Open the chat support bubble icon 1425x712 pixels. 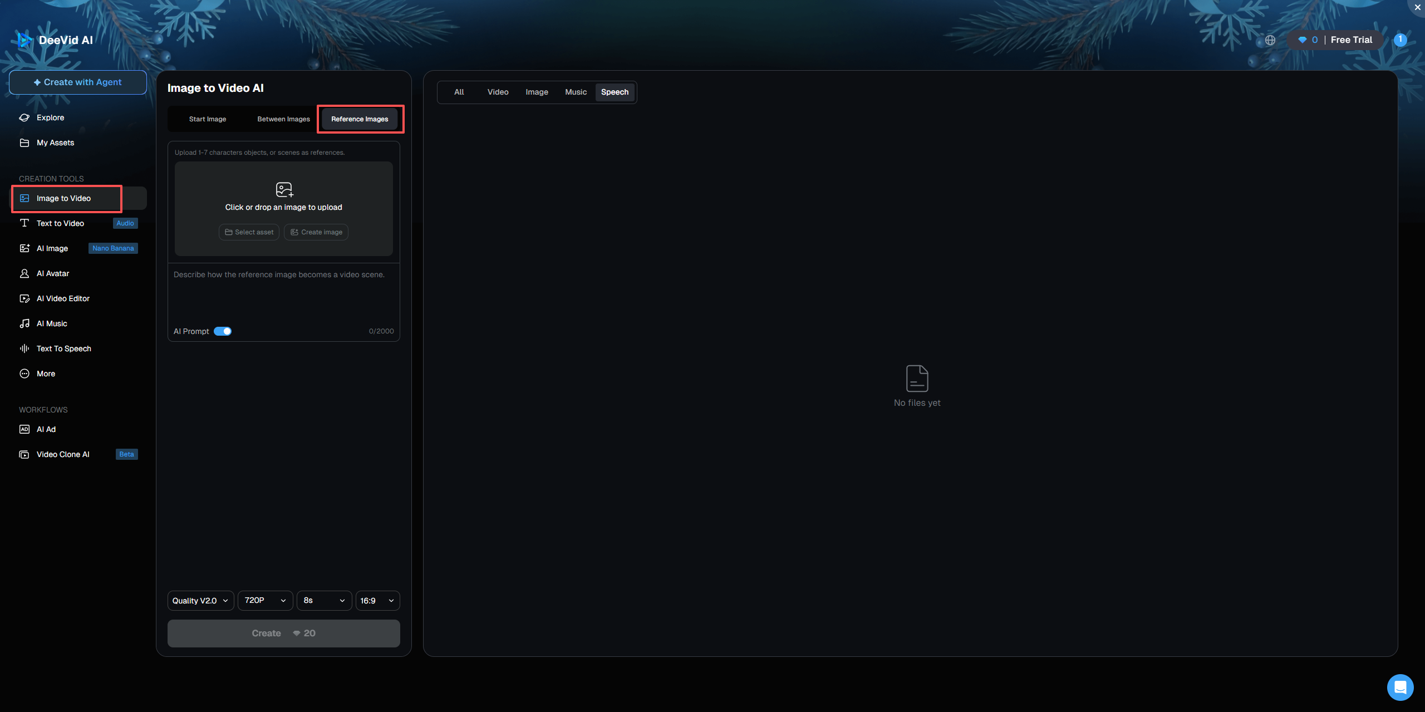tap(1400, 687)
